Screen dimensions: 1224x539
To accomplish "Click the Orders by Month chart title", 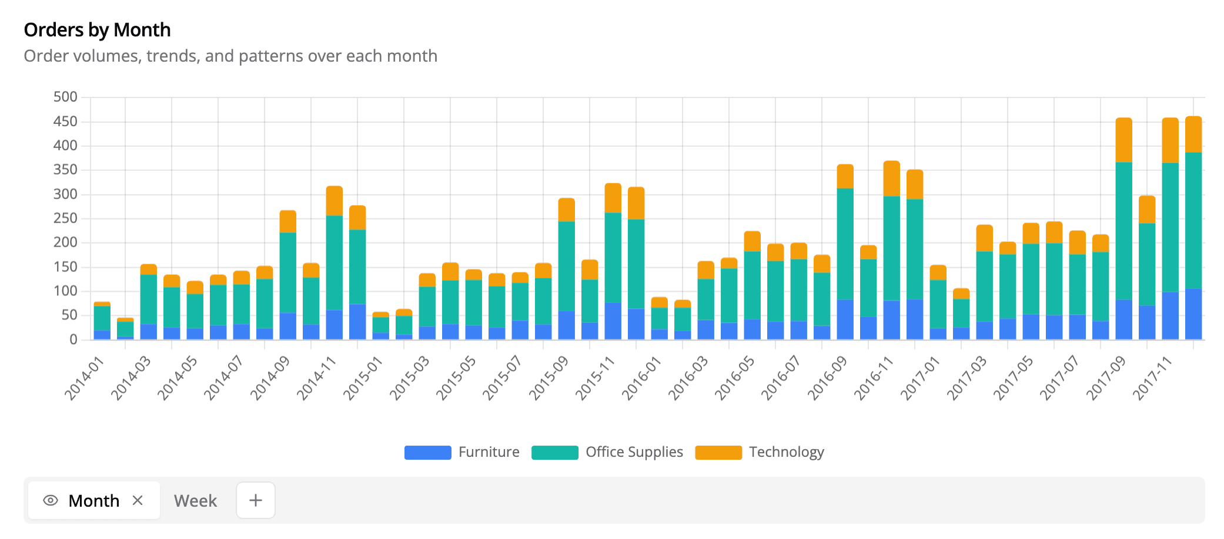I will point(97,30).
